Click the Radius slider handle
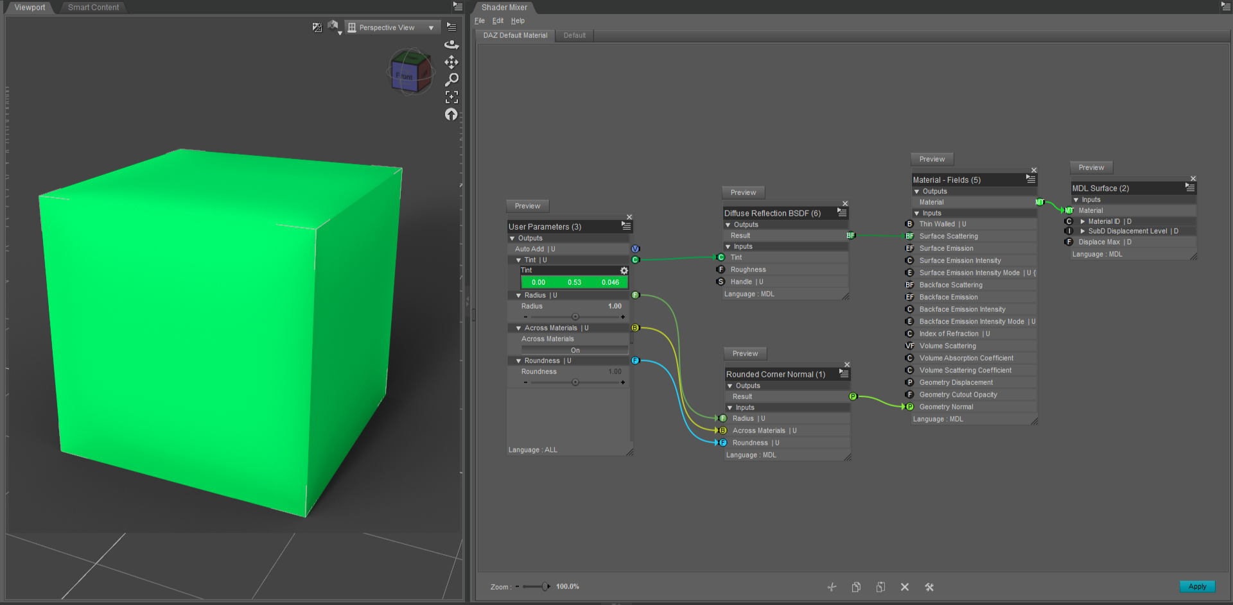This screenshot has height=605, width=1233. pyautogui.click(x=575, y=317)
